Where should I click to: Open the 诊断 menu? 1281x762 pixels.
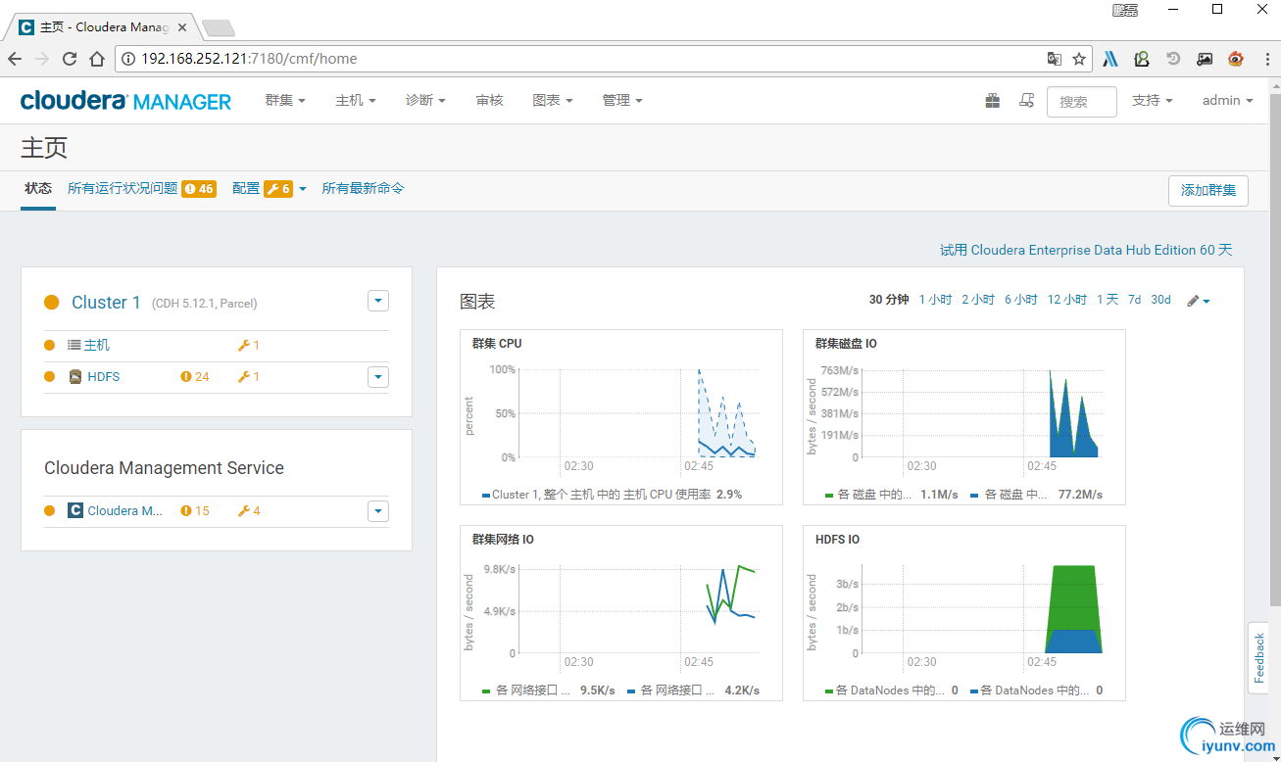[x=426, y=101]
